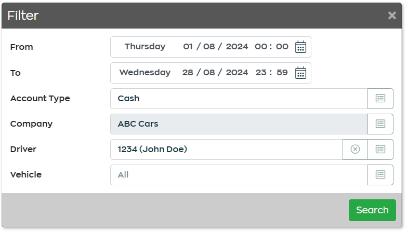Clear the selected Driver with the X icon
The width and height of the screenshot is (407, 232).
(355, 149)
